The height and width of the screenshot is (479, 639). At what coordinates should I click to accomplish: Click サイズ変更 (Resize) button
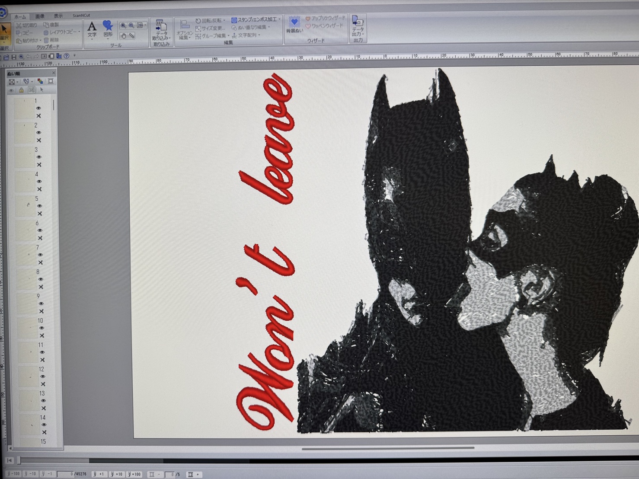click(x=210, y=29)
